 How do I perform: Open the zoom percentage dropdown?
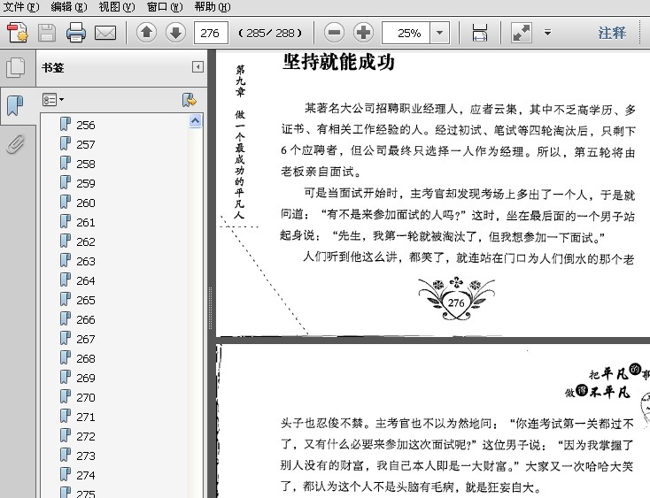pos(440,33)
